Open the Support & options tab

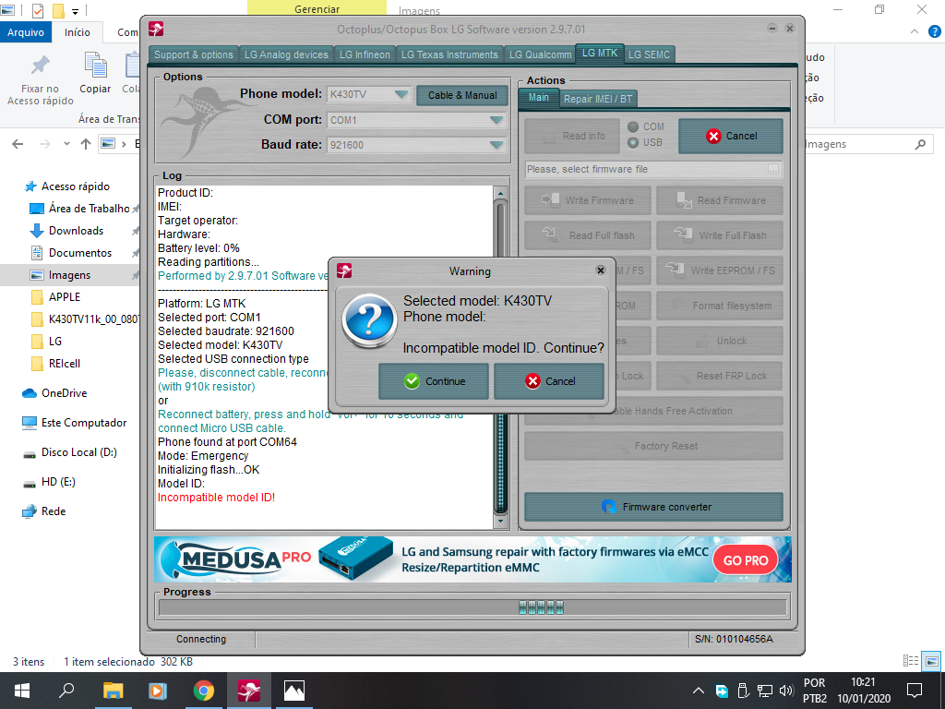click(x=194, y=54)
